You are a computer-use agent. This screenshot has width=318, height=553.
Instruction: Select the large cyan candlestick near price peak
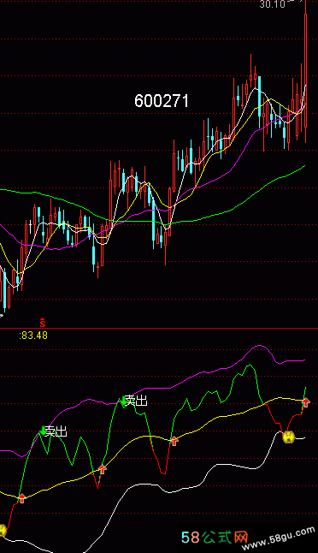click(260, 96)
